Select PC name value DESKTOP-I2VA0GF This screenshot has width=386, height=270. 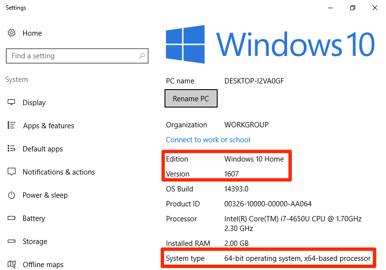point(254,81)
